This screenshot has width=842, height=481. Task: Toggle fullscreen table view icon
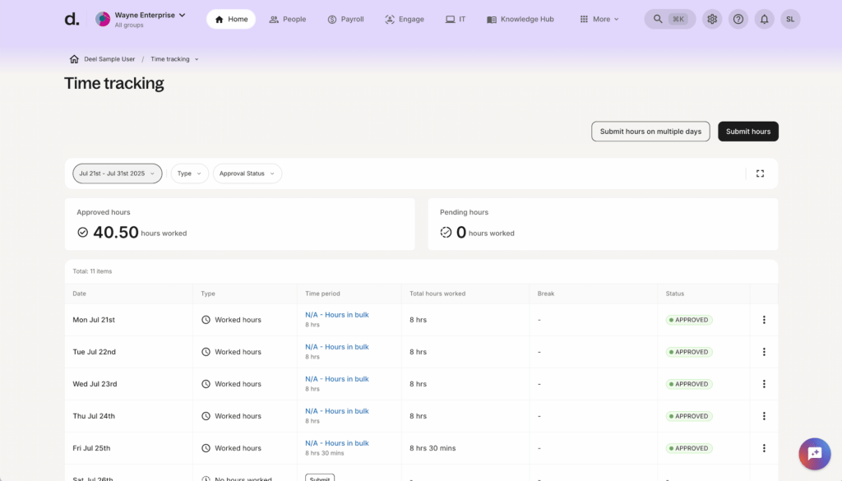tap(760, 173)
